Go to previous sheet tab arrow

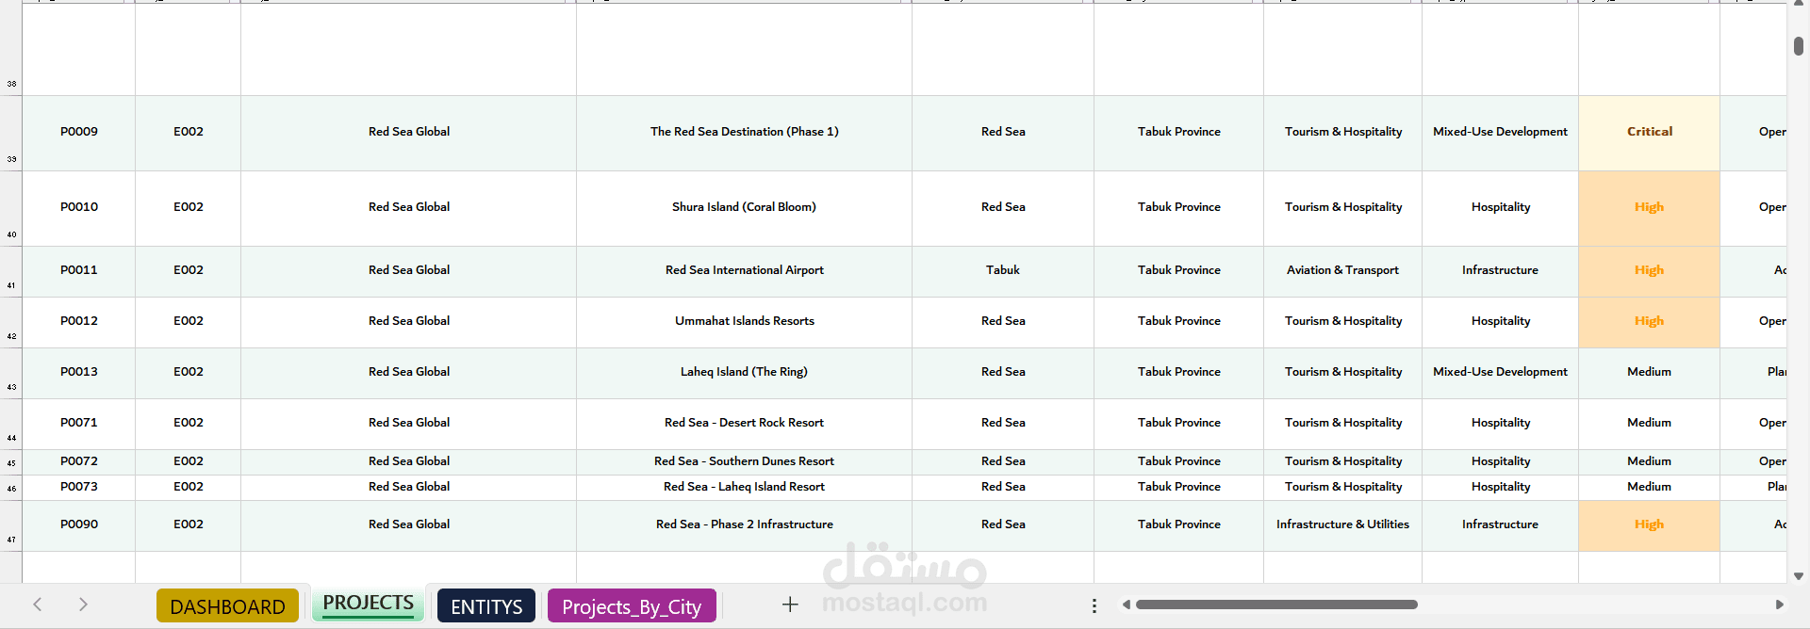point(38,605)
